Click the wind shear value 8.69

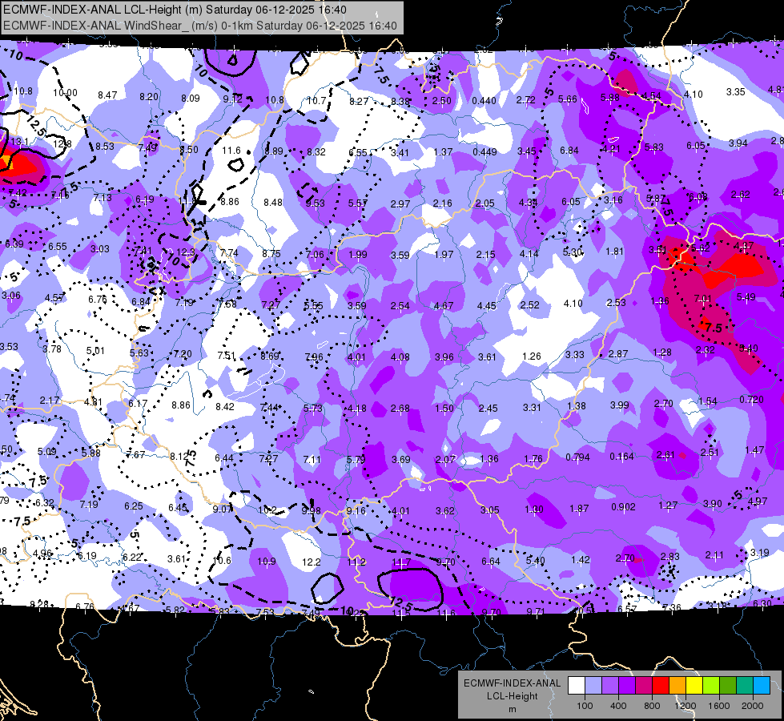(x=270, y=356)
